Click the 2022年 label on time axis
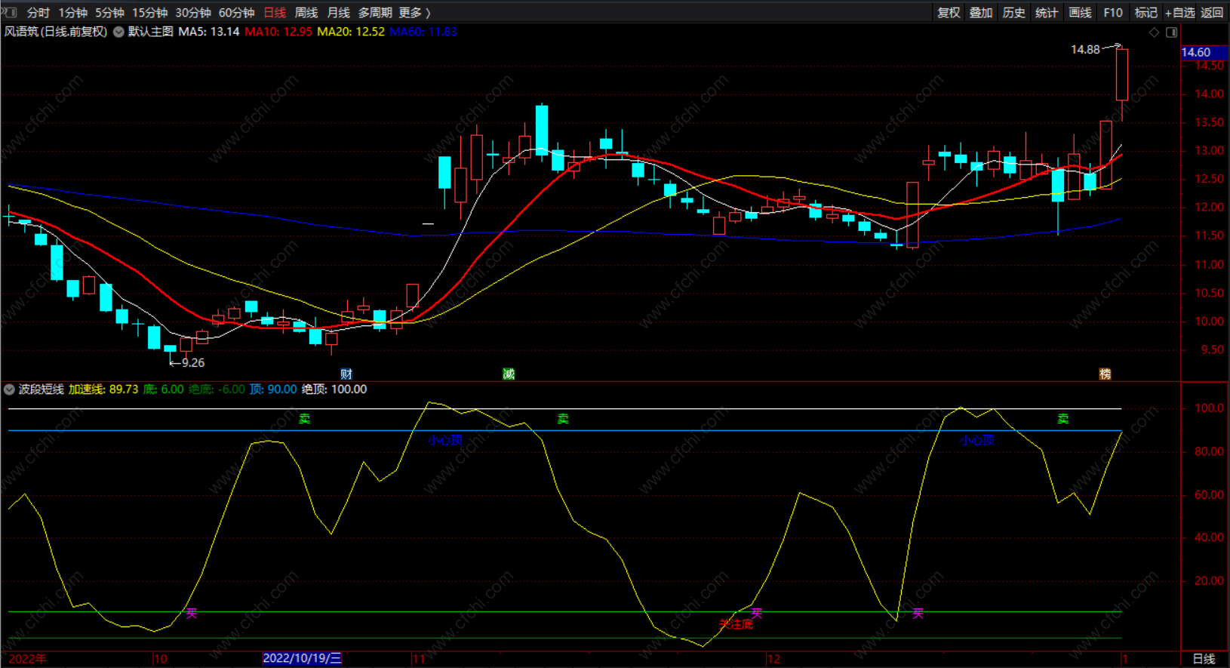Screen dimensions: 1230x668 (x=27, y=659)
